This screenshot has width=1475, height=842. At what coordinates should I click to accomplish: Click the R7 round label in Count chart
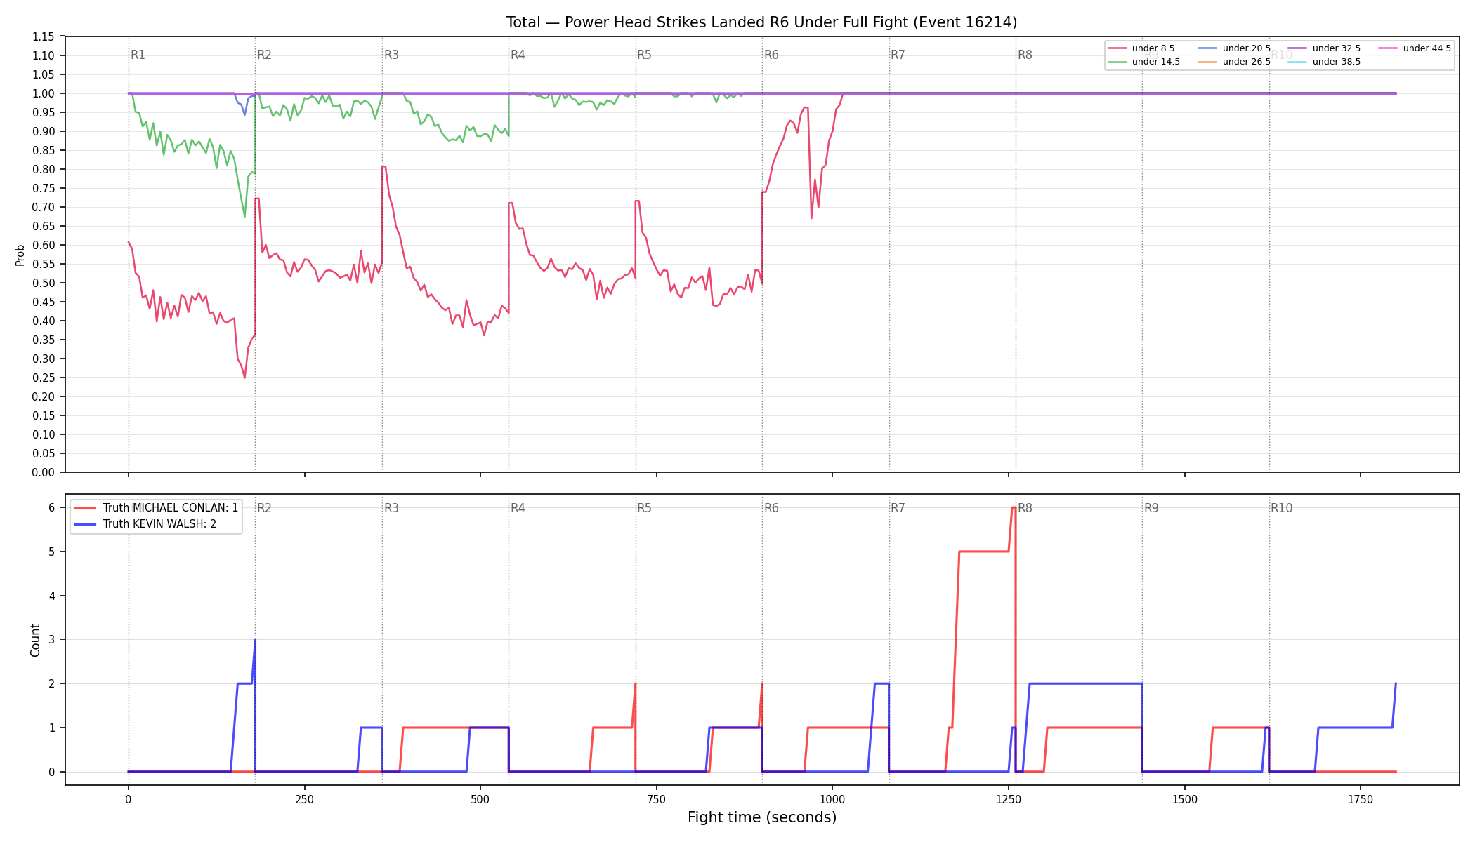coord(898,508)
